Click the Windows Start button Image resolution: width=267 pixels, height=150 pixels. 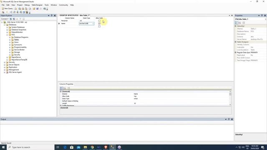[3, 147]
